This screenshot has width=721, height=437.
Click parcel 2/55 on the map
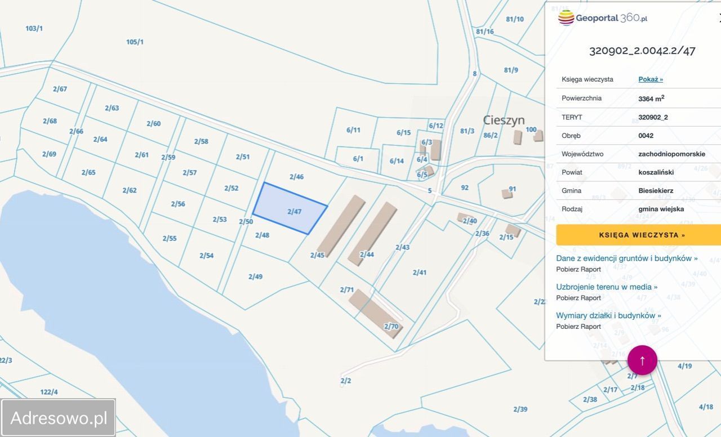click(x=170, y=239)
